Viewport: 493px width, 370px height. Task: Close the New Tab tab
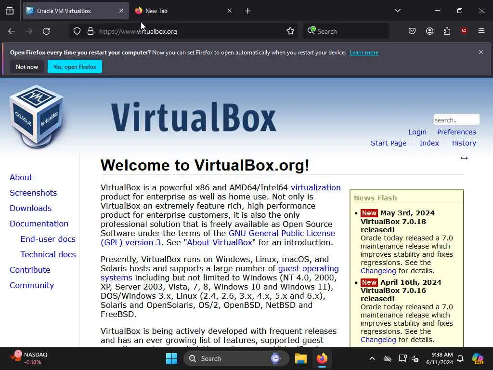tap(230, 11)
